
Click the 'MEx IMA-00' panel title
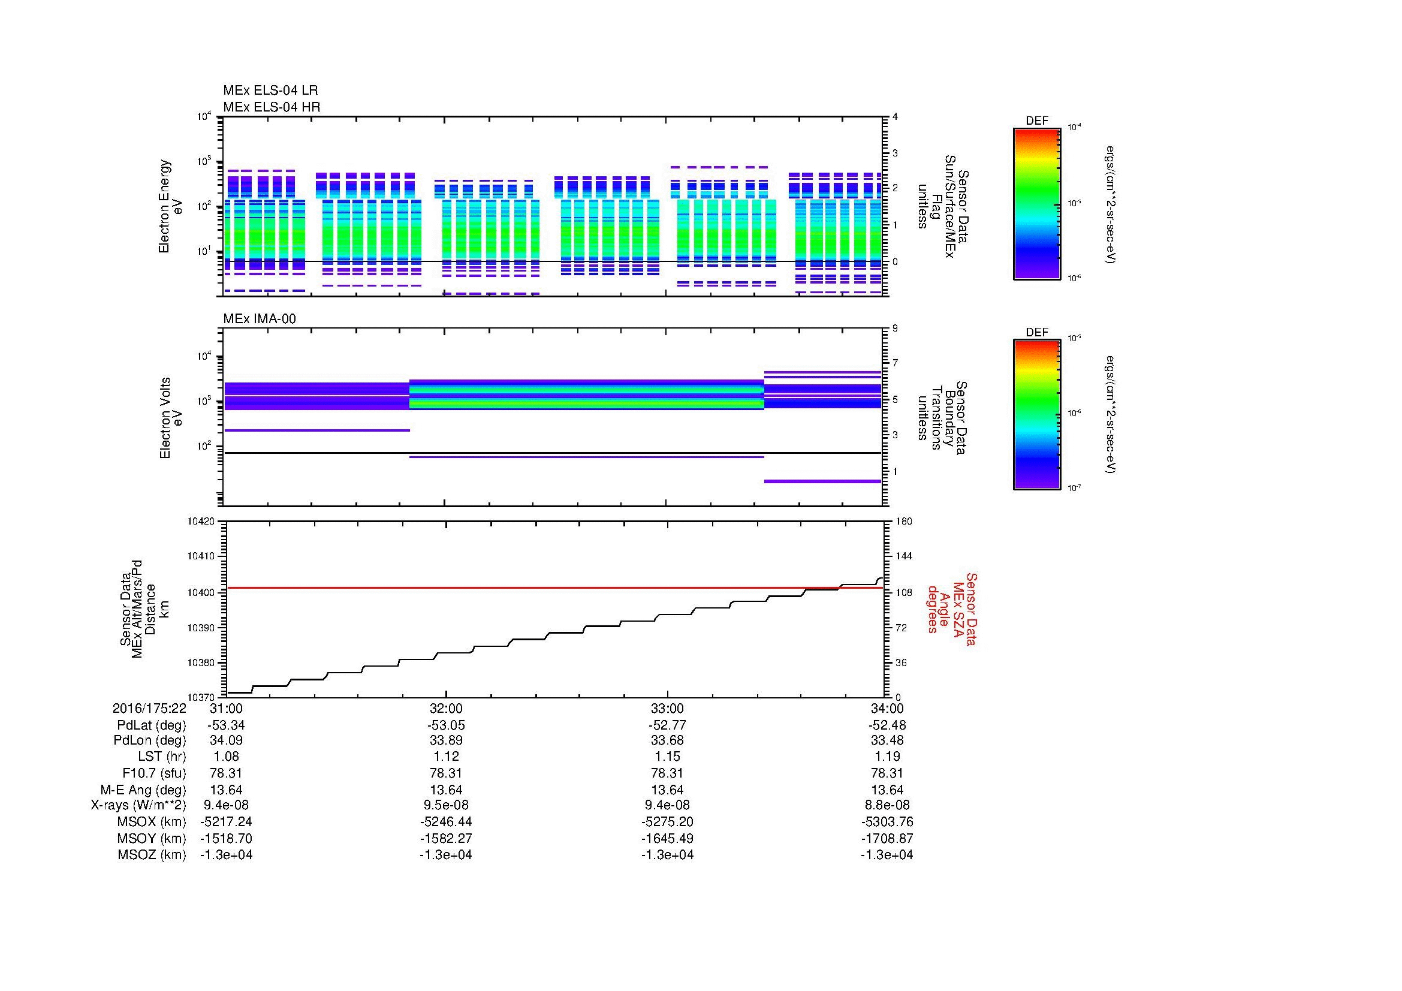(260, 319)
